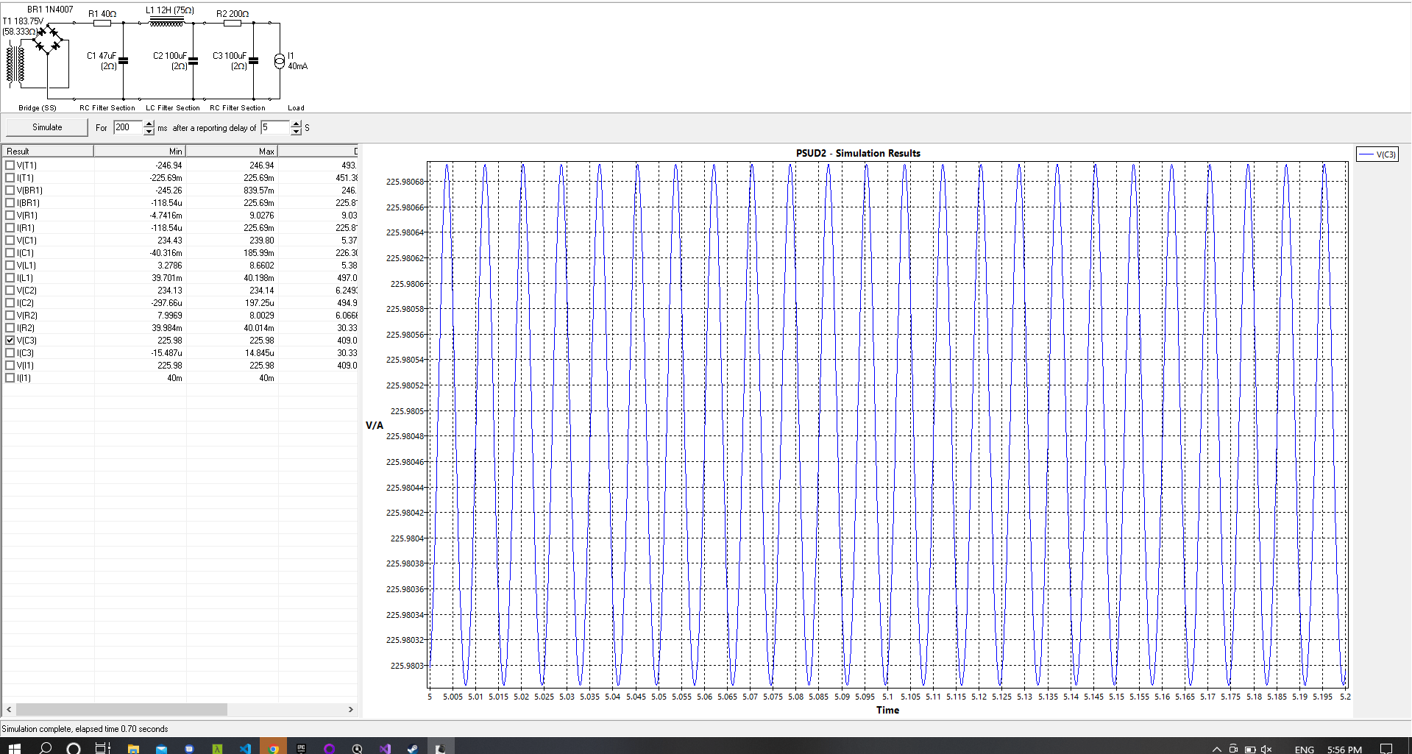Viewport: 1412px width, 754px height.
Task: Launch Visual Studio Code from the taskbar
Action: pos(245,749)
